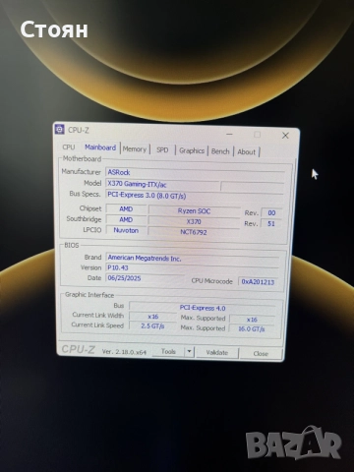Viewport: 354px width, 472px height.
Task: Click the CPU Microcode 0xA201213 value
Action: (x=258, y=282)
